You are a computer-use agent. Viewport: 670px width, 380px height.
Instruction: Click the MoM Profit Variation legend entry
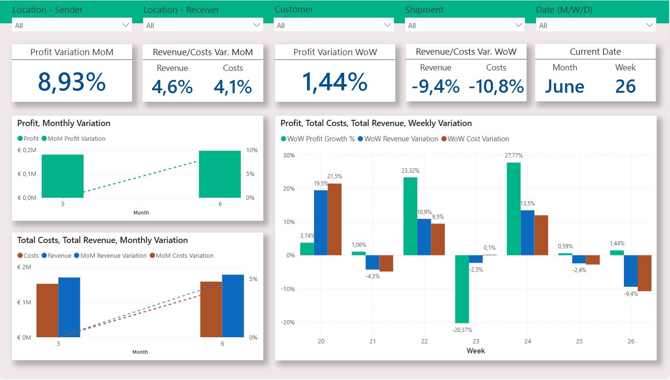coord(76,139)
